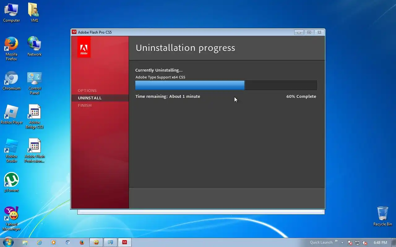Viewport: 396px width, 247px height.
Task: Select the Chromium desktop shortcut
Action: [11, 81]
